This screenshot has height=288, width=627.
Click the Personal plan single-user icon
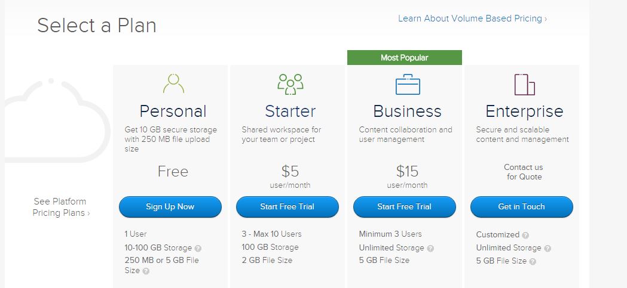pos(173,83)
